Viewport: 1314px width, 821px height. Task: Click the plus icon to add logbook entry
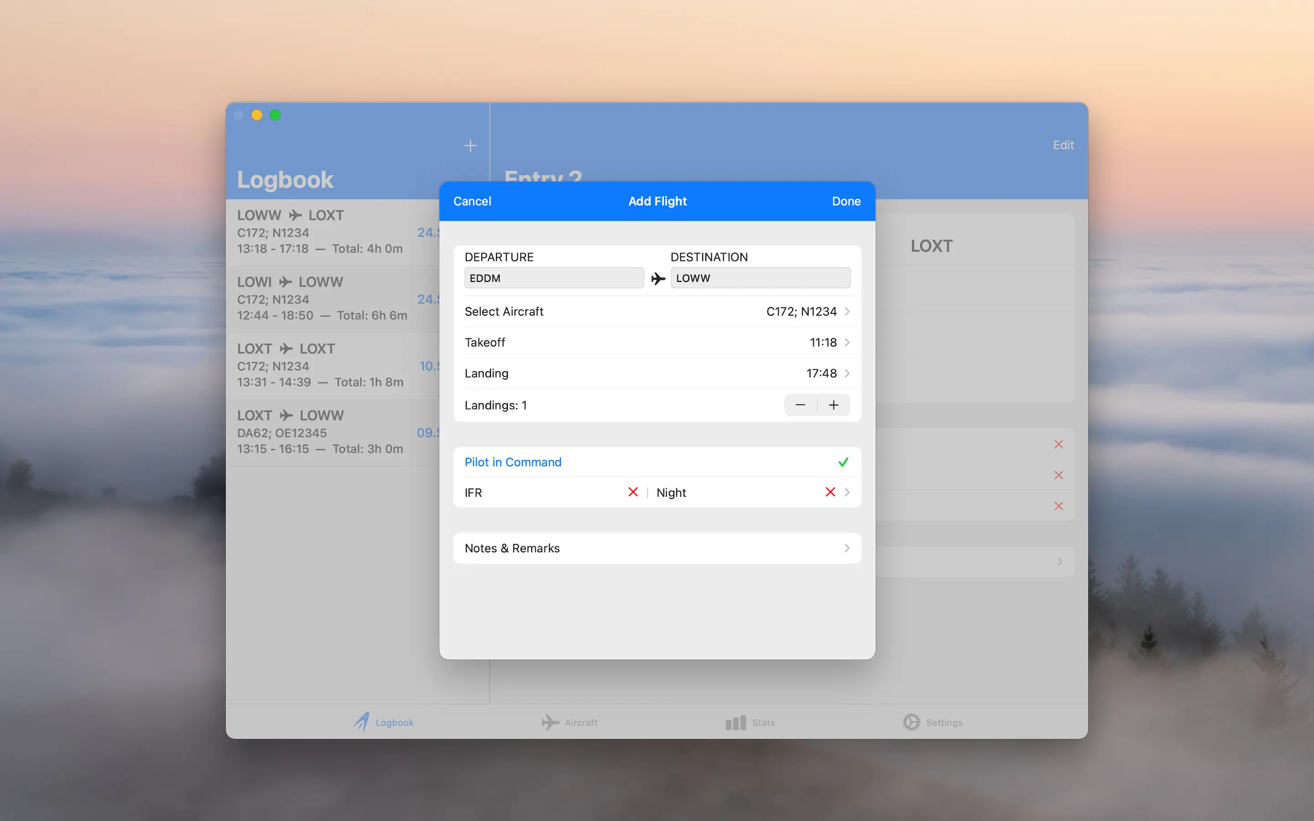tap(470, 145)
